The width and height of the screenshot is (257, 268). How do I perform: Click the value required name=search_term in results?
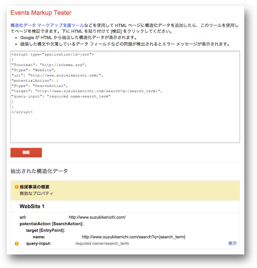point(102,243)
